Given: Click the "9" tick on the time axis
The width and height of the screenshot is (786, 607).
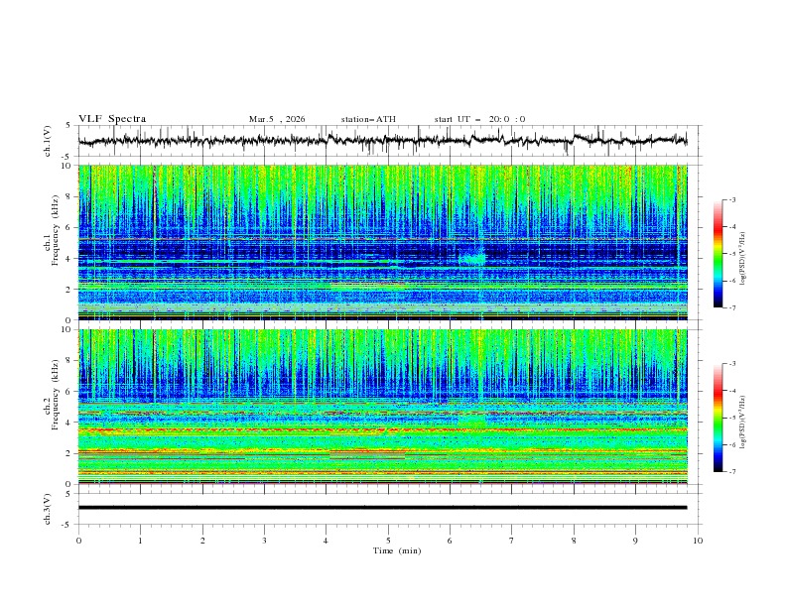Looking at the screenshot, I should (635, 541).
